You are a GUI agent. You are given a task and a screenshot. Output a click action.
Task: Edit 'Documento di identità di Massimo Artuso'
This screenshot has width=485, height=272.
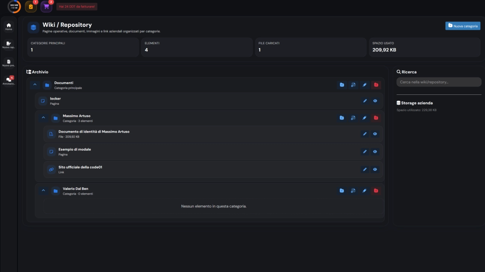(365, 134)
